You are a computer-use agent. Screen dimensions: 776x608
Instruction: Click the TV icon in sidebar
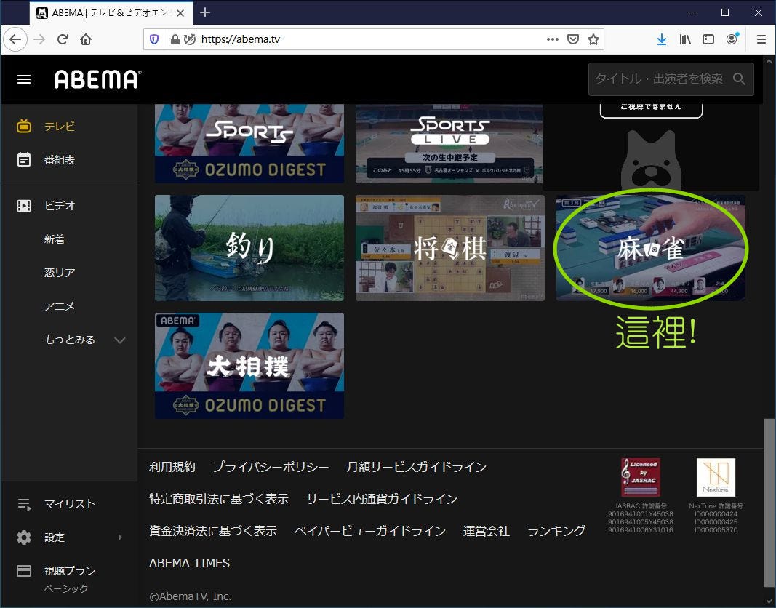click(x=24, y=126)
